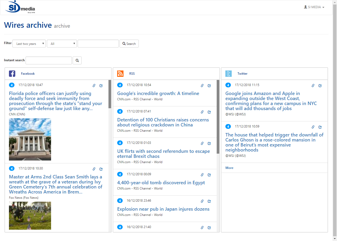Focus the Instant search input field

click(49, 60)
